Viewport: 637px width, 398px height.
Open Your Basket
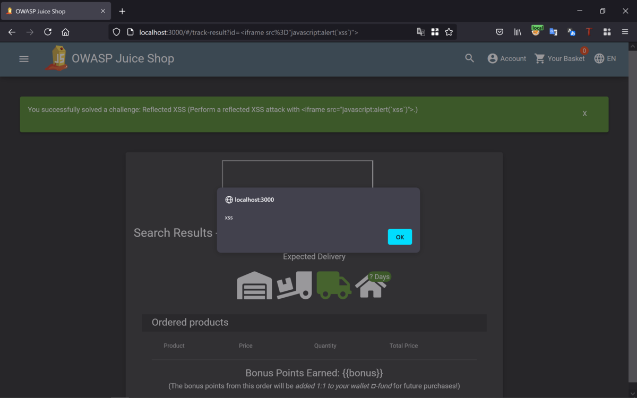click(x=559, y=58)
